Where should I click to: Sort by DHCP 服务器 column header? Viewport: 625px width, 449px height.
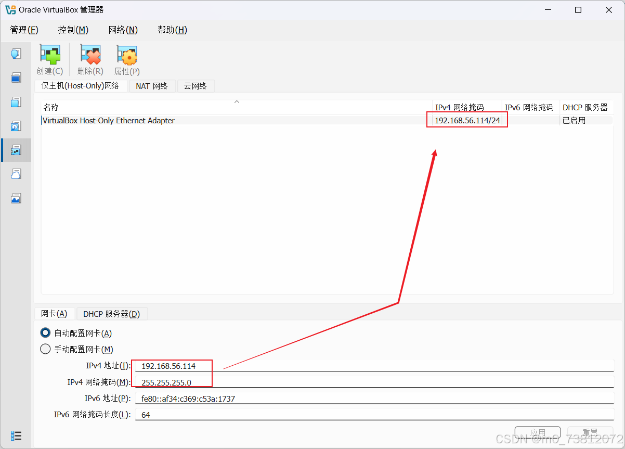(x=586, y=107)
